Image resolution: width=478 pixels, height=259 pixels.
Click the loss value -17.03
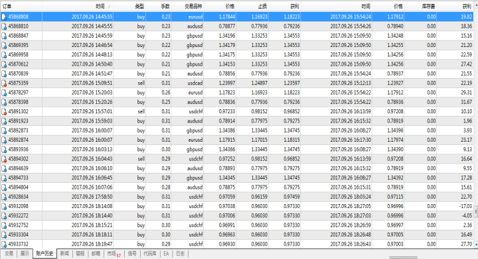pos(465,206)
